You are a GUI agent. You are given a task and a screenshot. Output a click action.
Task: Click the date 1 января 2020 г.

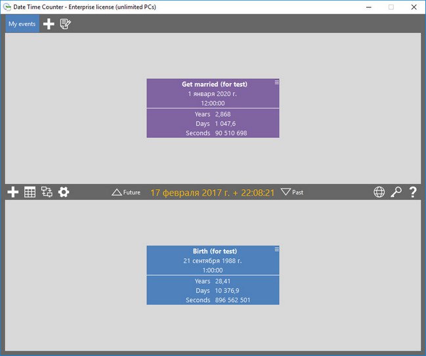213,94
